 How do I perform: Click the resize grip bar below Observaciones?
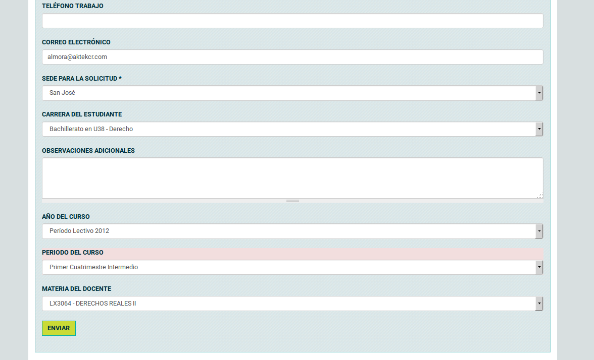point(292,201)
